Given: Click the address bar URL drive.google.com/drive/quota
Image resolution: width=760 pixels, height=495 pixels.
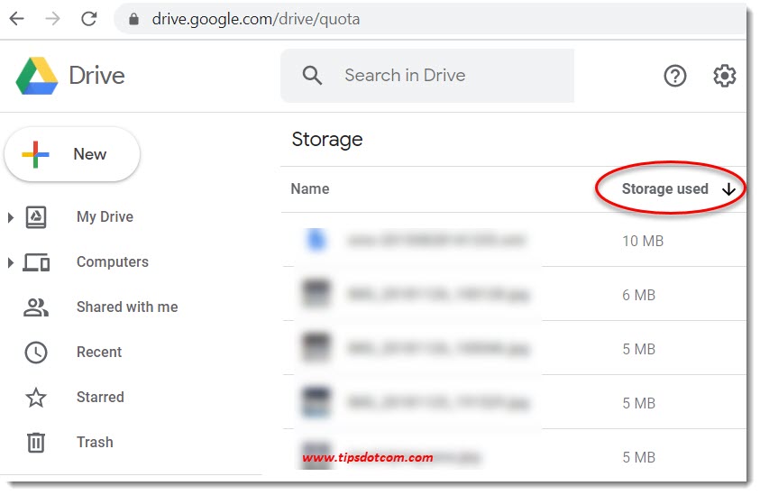Looking at the screenshot, I should (x=256, y=19).
